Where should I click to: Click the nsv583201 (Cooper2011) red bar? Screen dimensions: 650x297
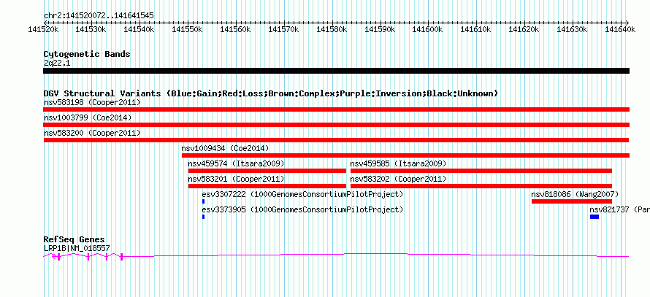tap(267, 186)
